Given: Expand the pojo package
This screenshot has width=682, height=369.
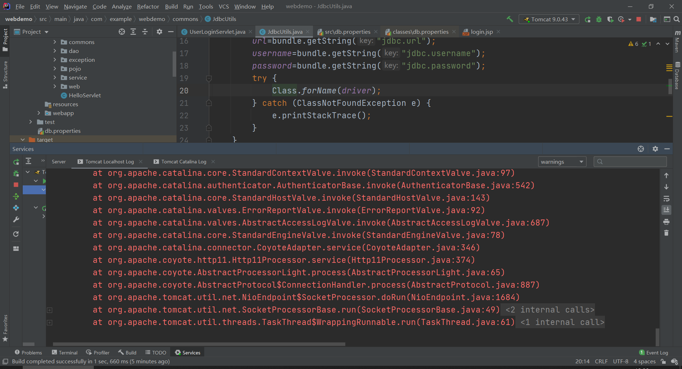Looking at the screenshot, I should point(55,69).
